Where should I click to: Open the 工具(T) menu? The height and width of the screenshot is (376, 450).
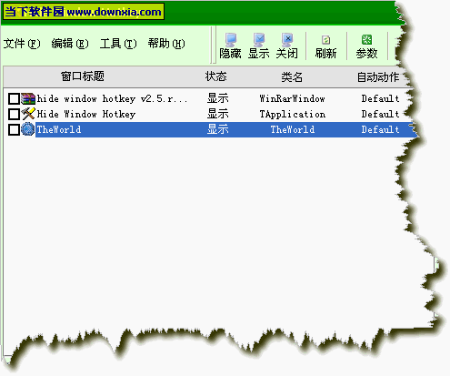point(118,44)
